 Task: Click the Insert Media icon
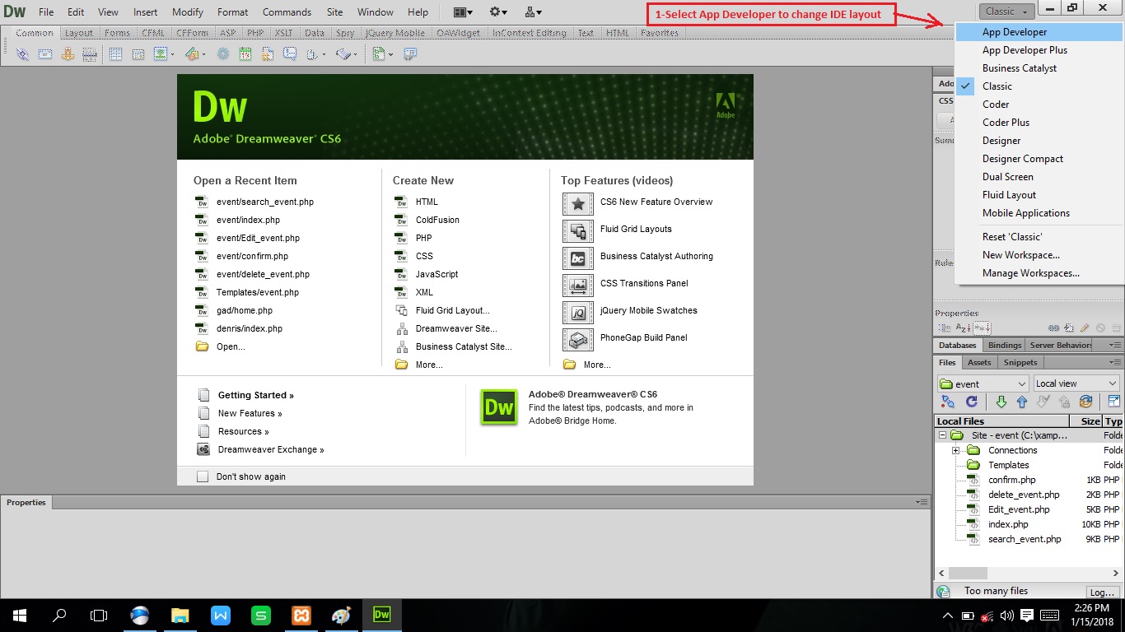pyautogui.click(x=192, y=54)
